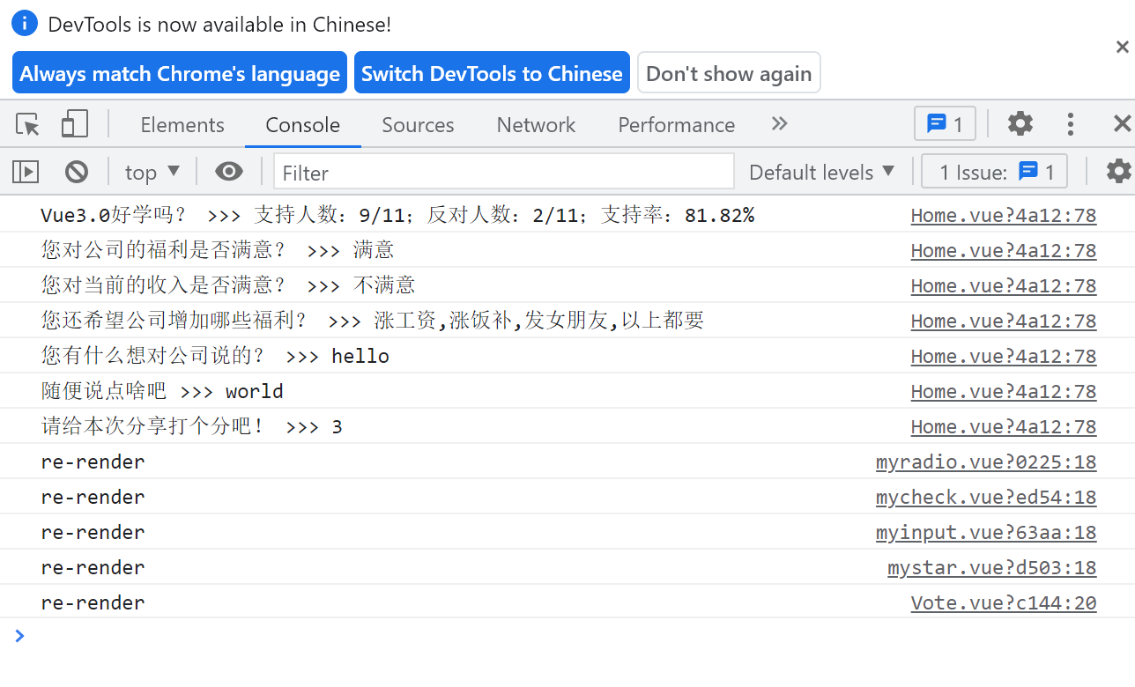Image resolution: width=1135 pixels, height=687 pixels.
Task: Open Home.vue link for 打个分吧 row
Action: coord(1004,427)
